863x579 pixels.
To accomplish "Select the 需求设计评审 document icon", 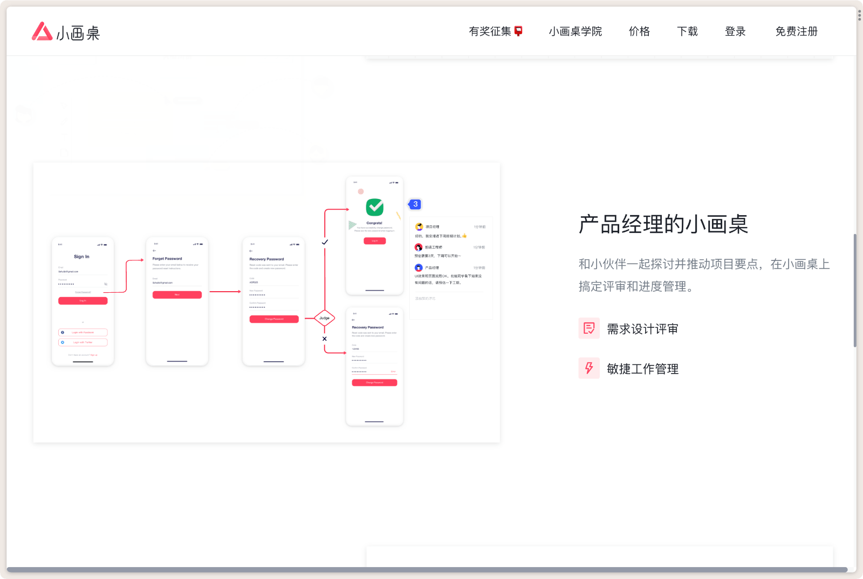I will tap(589, 328).
